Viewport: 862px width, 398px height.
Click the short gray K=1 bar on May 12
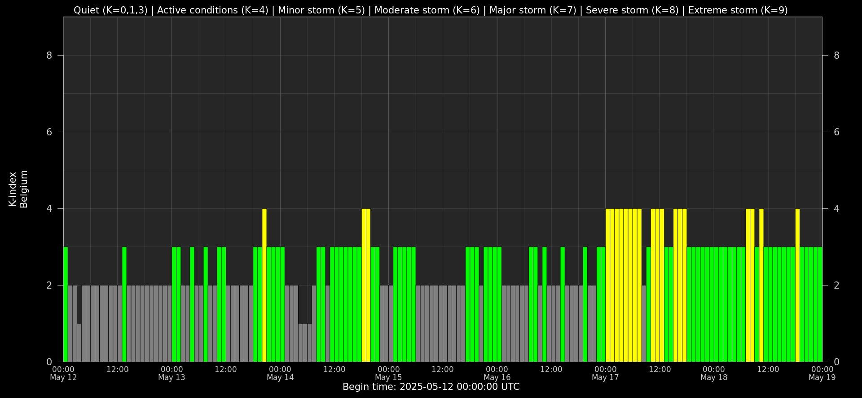[x=79, y=342]
